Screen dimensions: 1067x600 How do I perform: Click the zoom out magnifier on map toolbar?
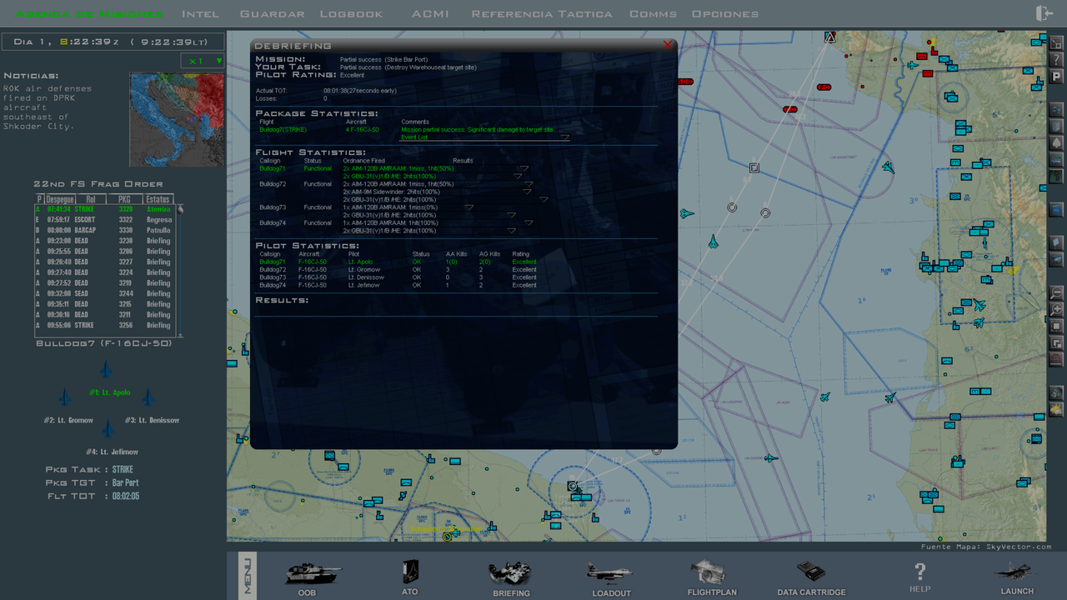coord(1056,292)
